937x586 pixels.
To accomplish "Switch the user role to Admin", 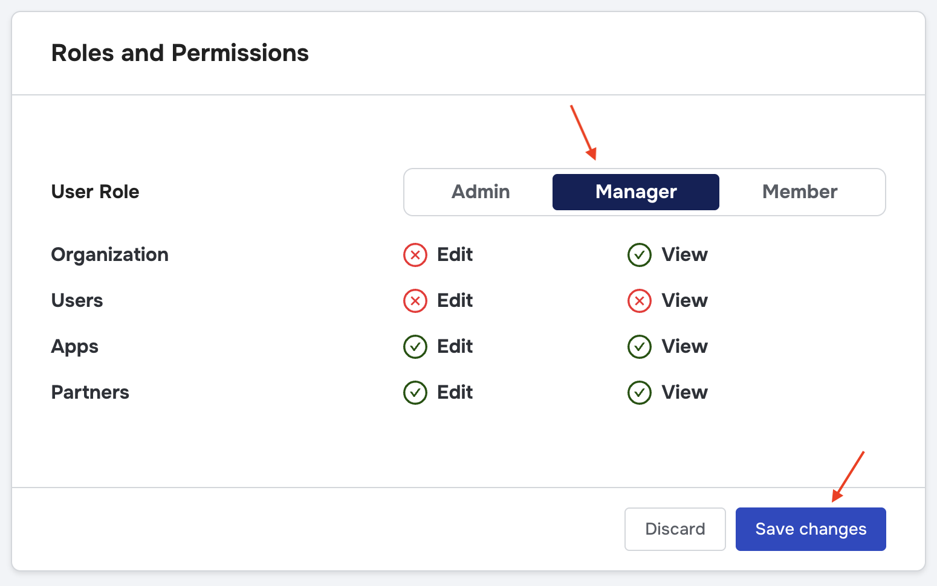I will click(481, 192).
